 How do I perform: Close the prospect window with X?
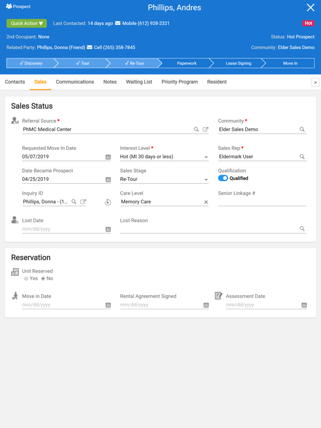click(310, 7)
